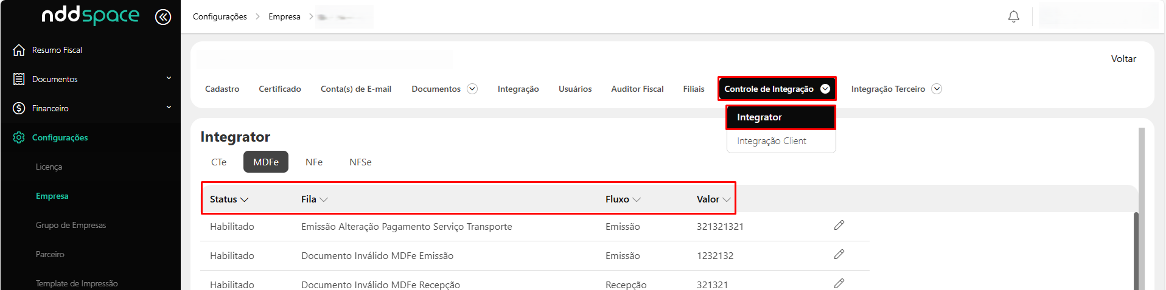Open the Documentos tab dropdown arrow

point(472,89)
